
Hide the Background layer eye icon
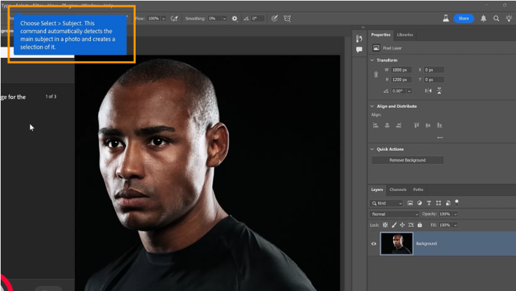(x=373, y=244)
